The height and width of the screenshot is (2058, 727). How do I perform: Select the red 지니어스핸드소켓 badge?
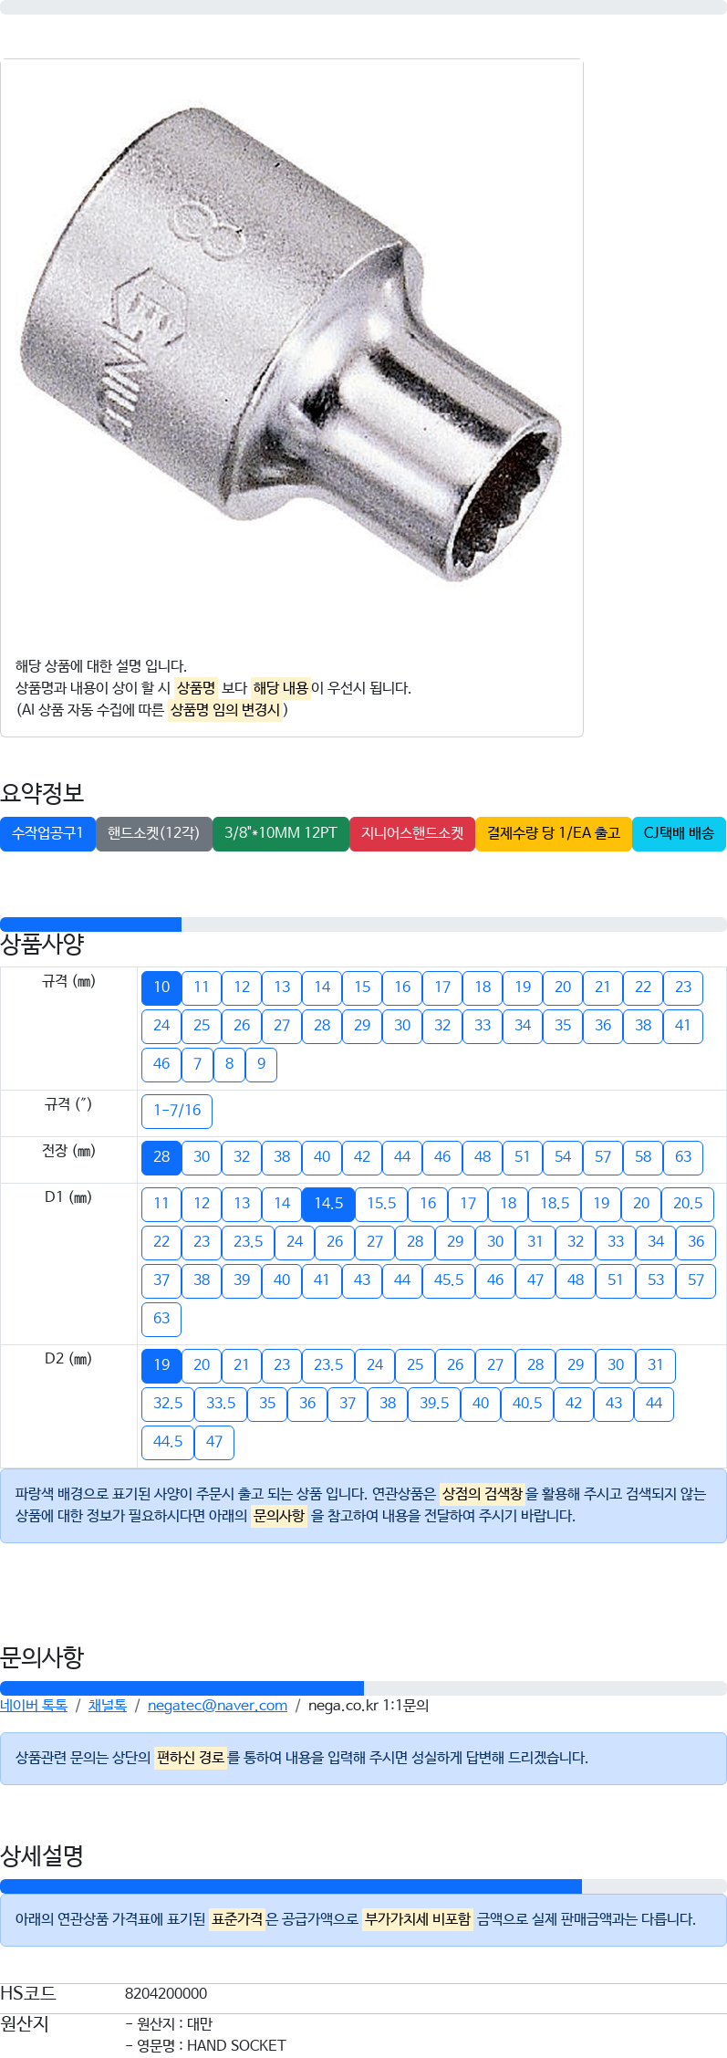(412, 833)
